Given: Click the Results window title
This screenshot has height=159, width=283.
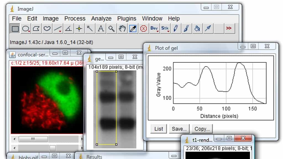Looking at the screenshot, I should [x=94, y=157].
